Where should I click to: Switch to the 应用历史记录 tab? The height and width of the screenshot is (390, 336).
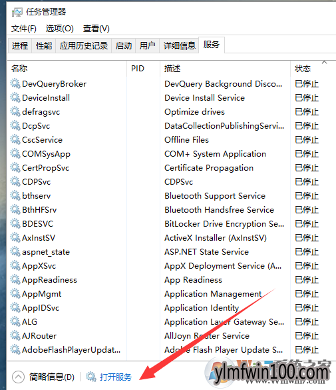coord(84,46)
